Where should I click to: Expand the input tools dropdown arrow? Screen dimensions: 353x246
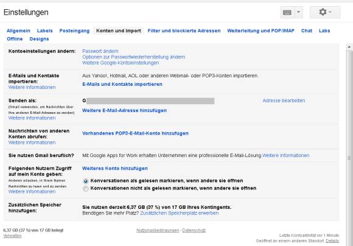coord(298,12)
